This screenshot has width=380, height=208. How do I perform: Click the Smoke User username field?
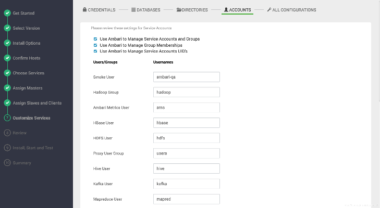187,77
